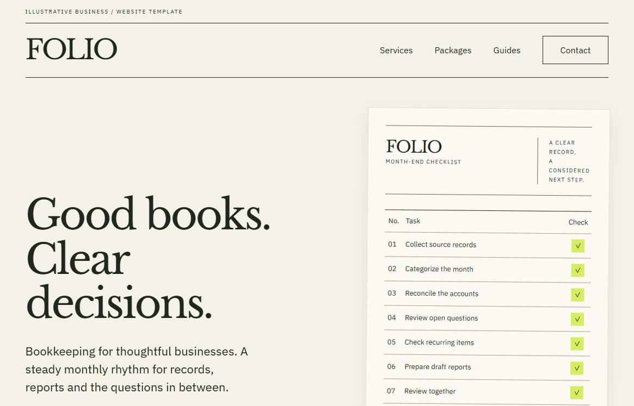Select the 'Categorize the month' task text
Viewport: 634px width, 406px height.
coord(439,269)
